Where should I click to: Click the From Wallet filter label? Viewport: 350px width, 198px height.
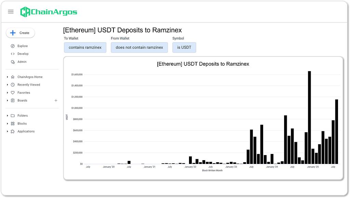pyautogui.click(x=120, y=38)
